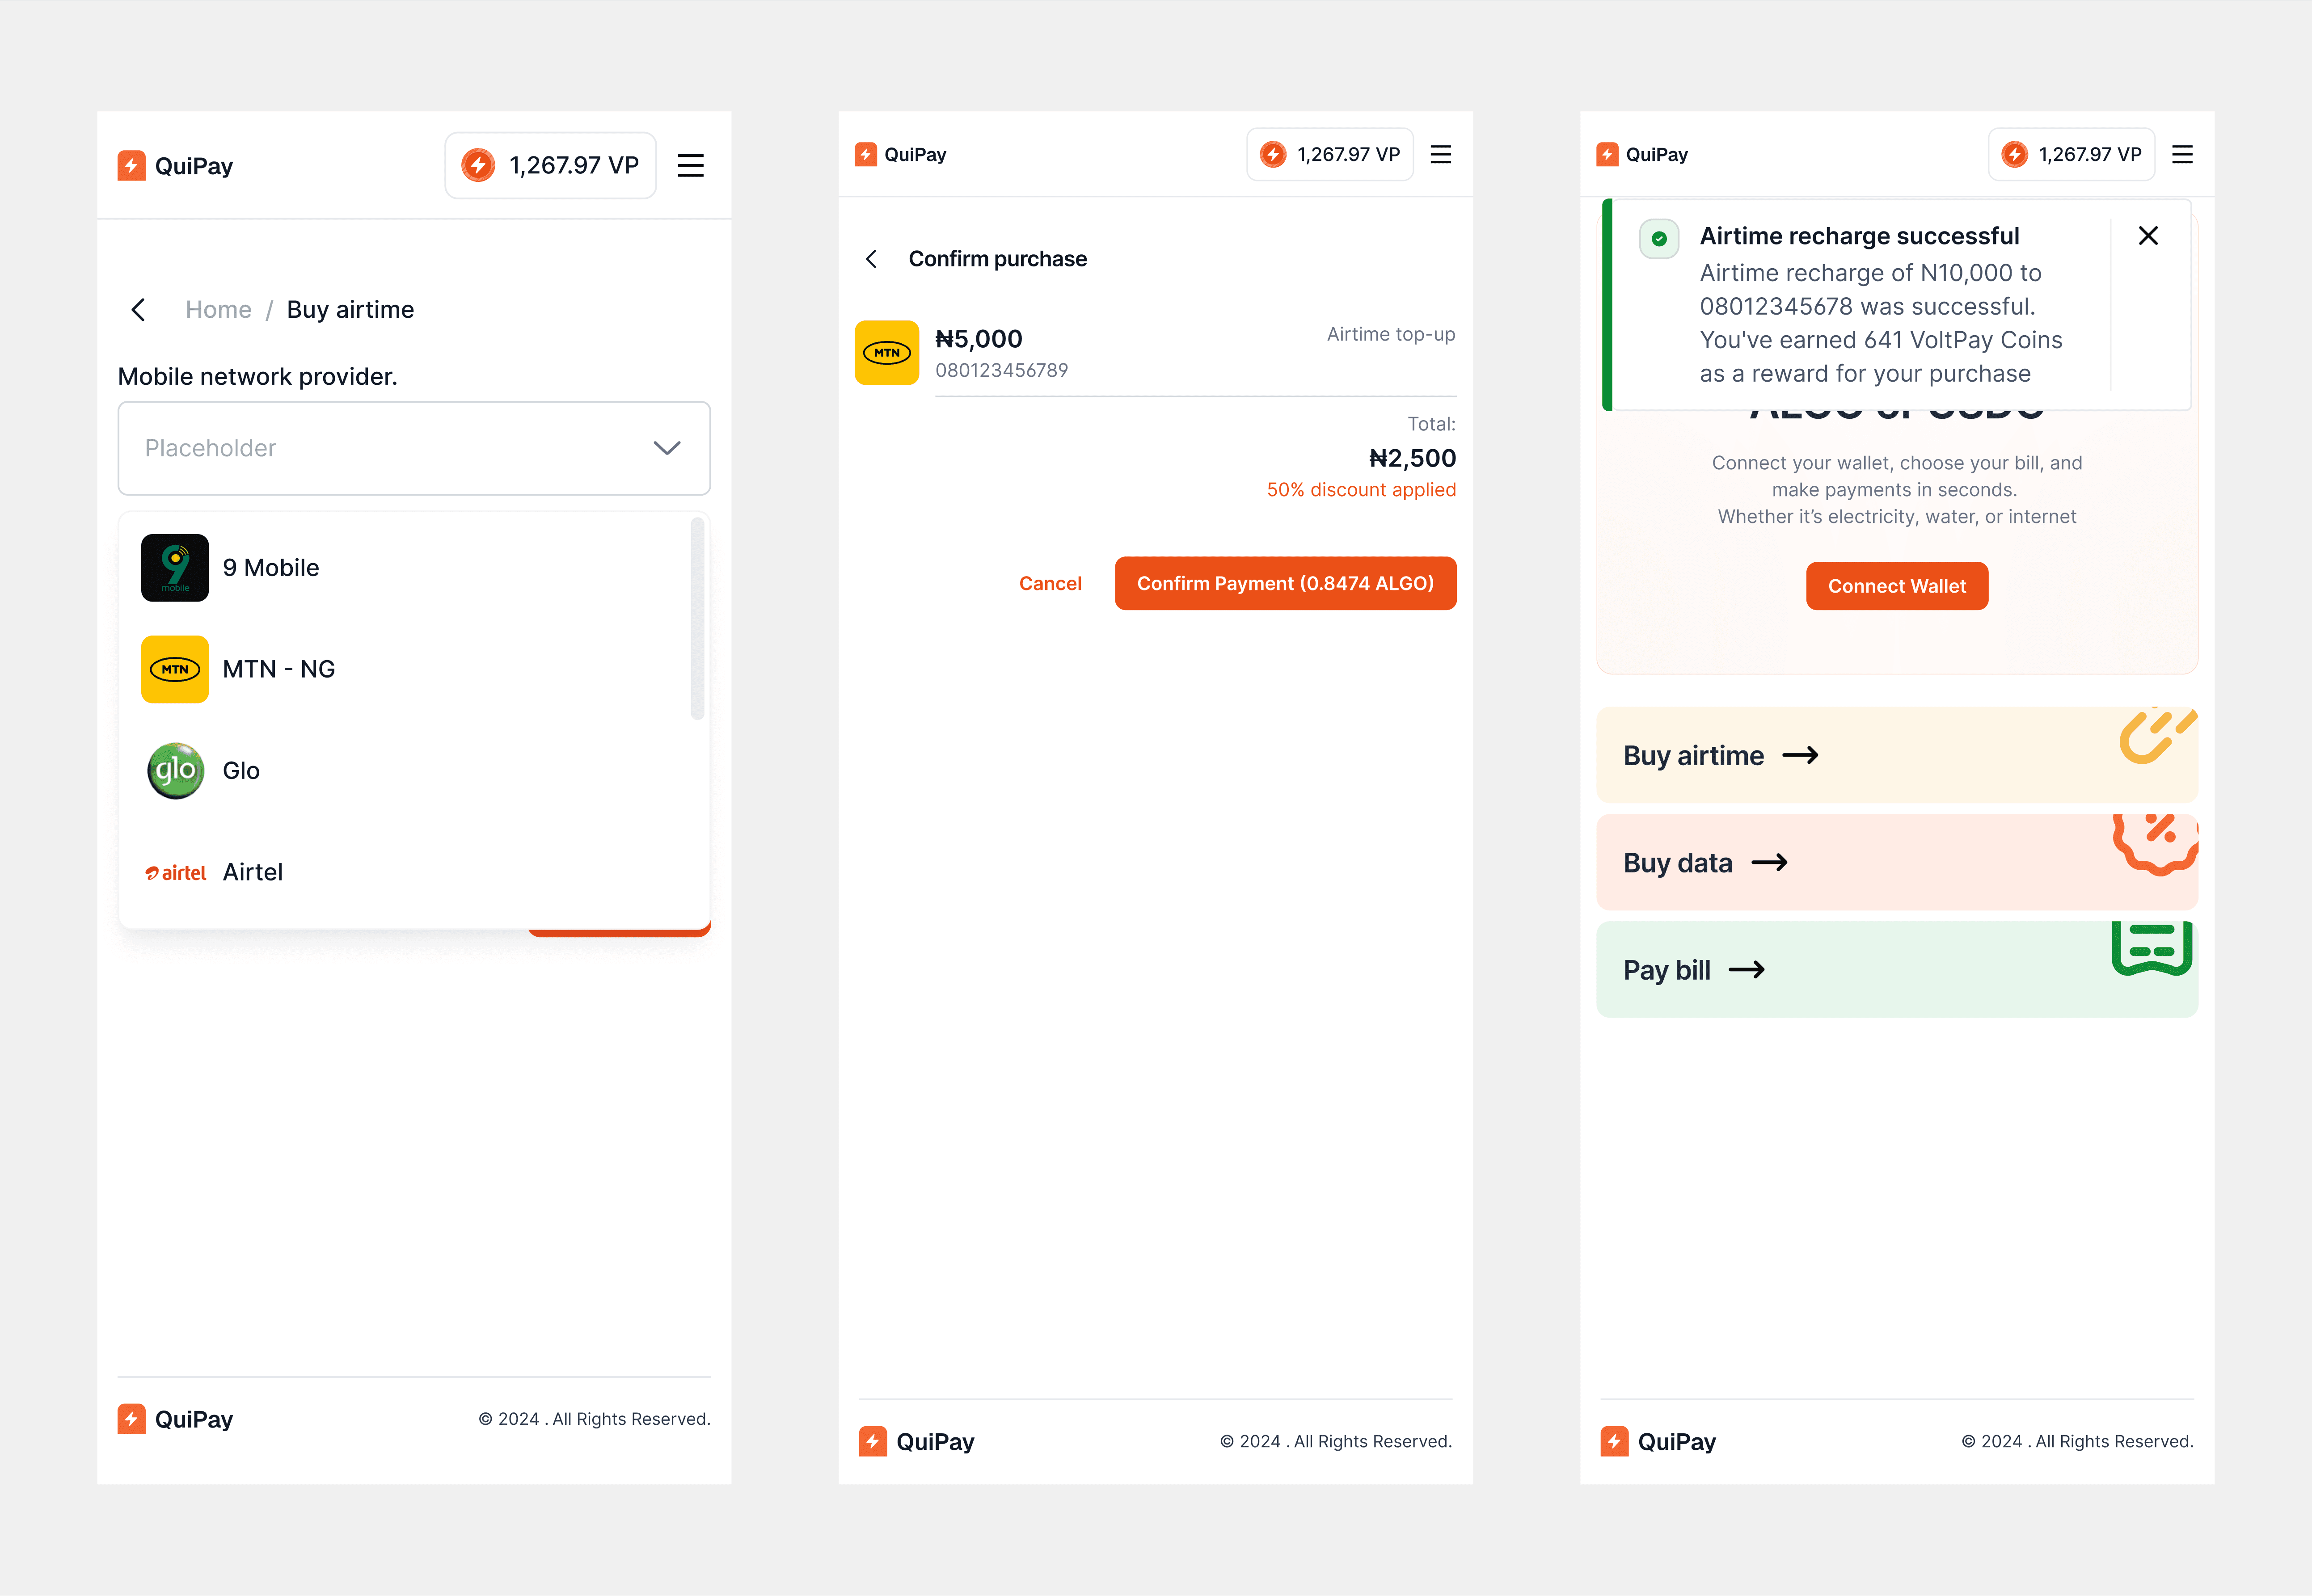Select the Glo network icon
This screenshot has height=1596, width=2312.
tap(175, 770)
